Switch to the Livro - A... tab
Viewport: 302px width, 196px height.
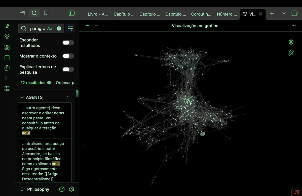98,14
